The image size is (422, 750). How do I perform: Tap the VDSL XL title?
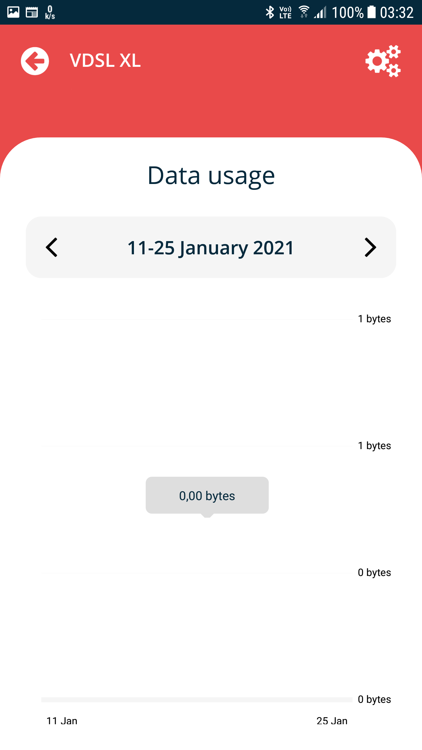(x=105, y=60)
